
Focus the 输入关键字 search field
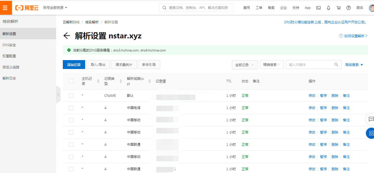[x=310, y=65]
